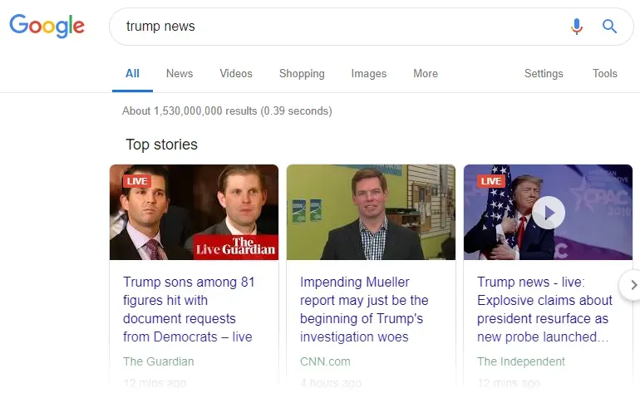Click the blue magnifier search icon

click(609, 27)
